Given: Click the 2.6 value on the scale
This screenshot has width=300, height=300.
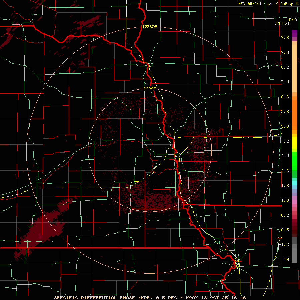Looking at the screenshot, I should click(285, 171).
